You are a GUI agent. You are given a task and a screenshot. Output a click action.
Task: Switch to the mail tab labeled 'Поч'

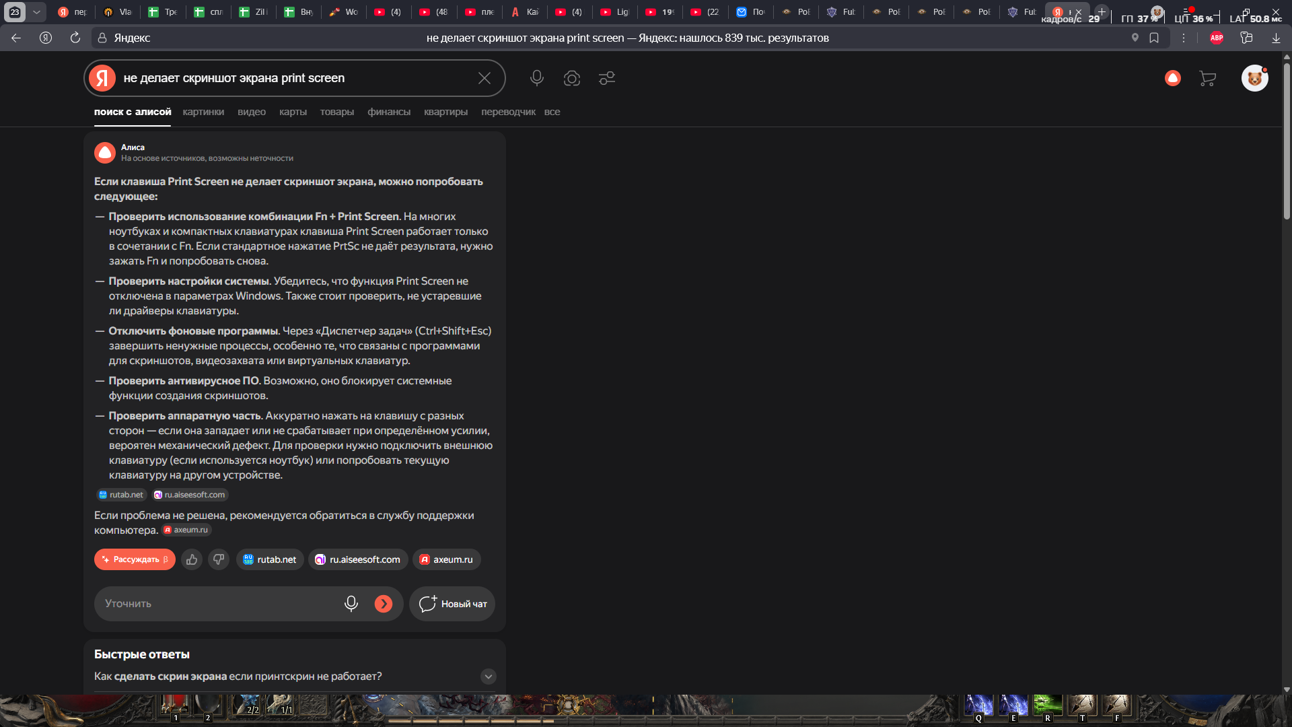pos(750,11)
